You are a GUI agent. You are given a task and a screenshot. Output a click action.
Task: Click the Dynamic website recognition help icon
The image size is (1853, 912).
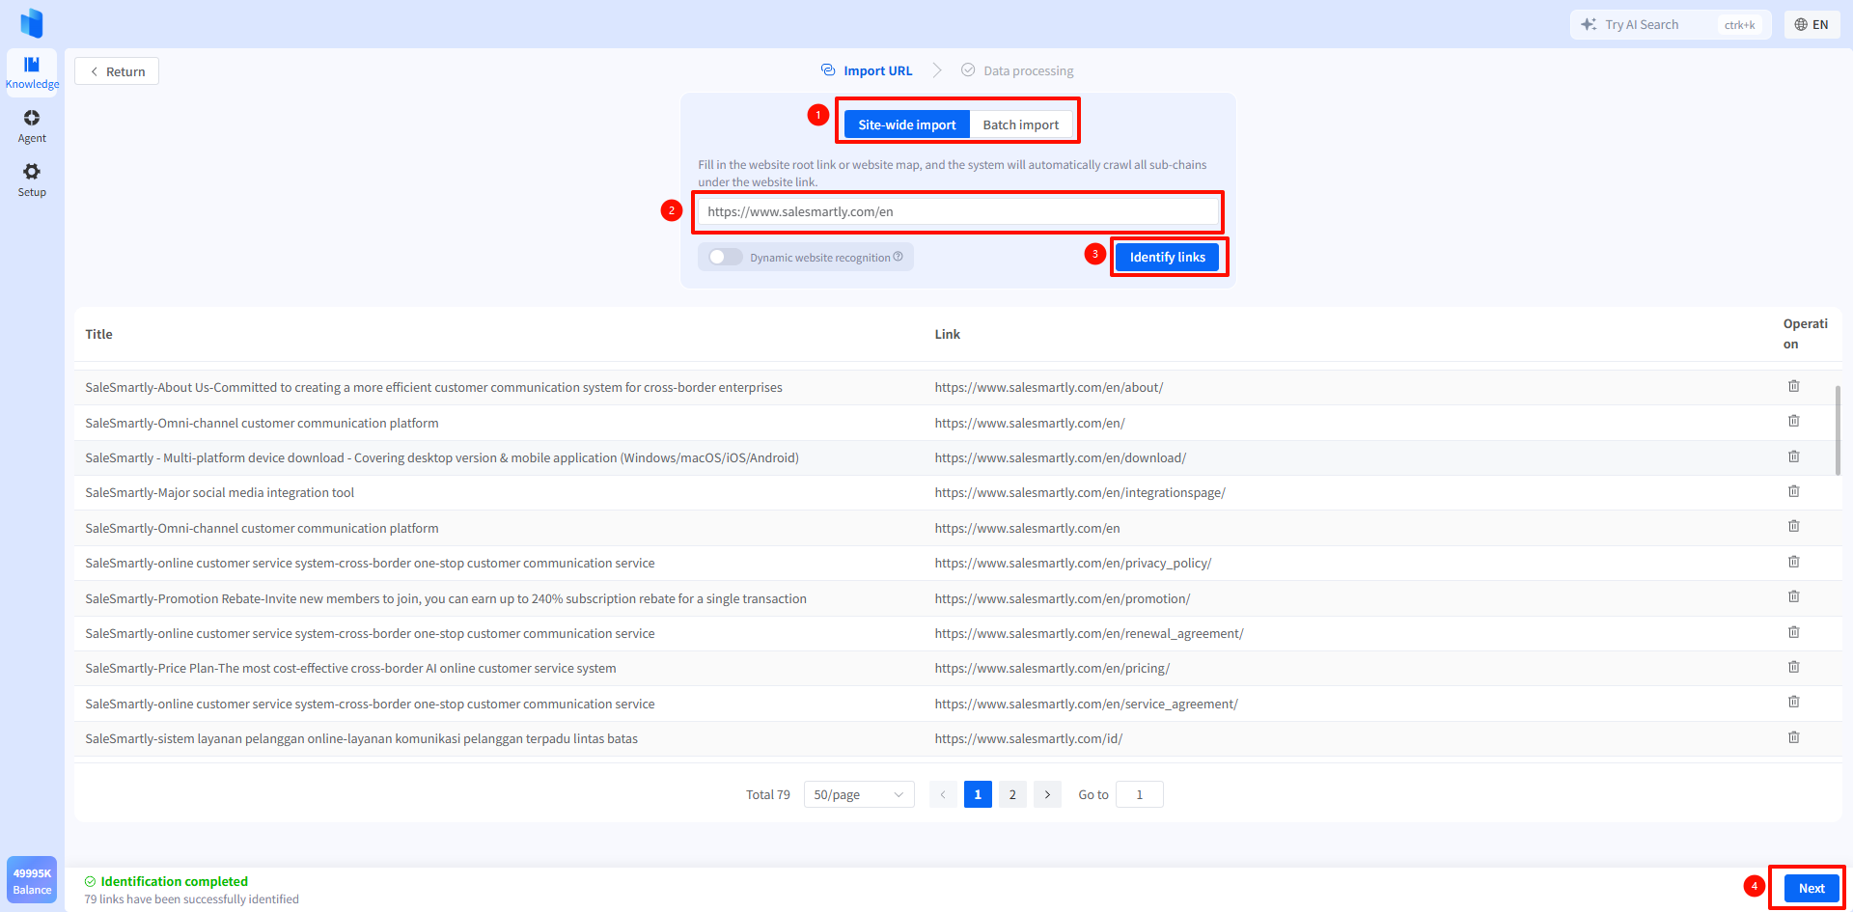tap(898, 257)
